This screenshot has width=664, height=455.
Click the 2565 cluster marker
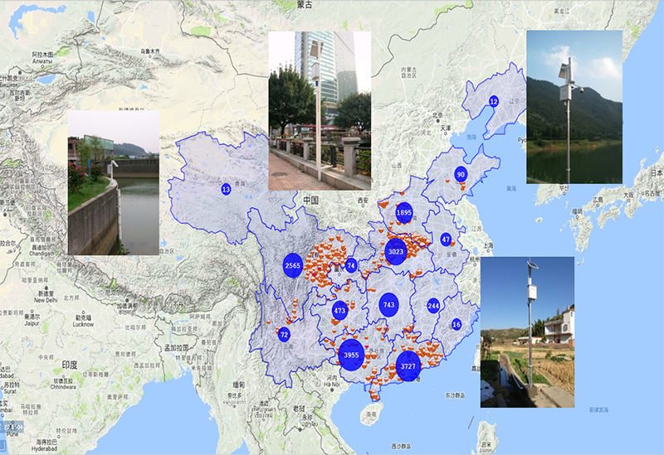pyautogui.click(x=292, y=265)
